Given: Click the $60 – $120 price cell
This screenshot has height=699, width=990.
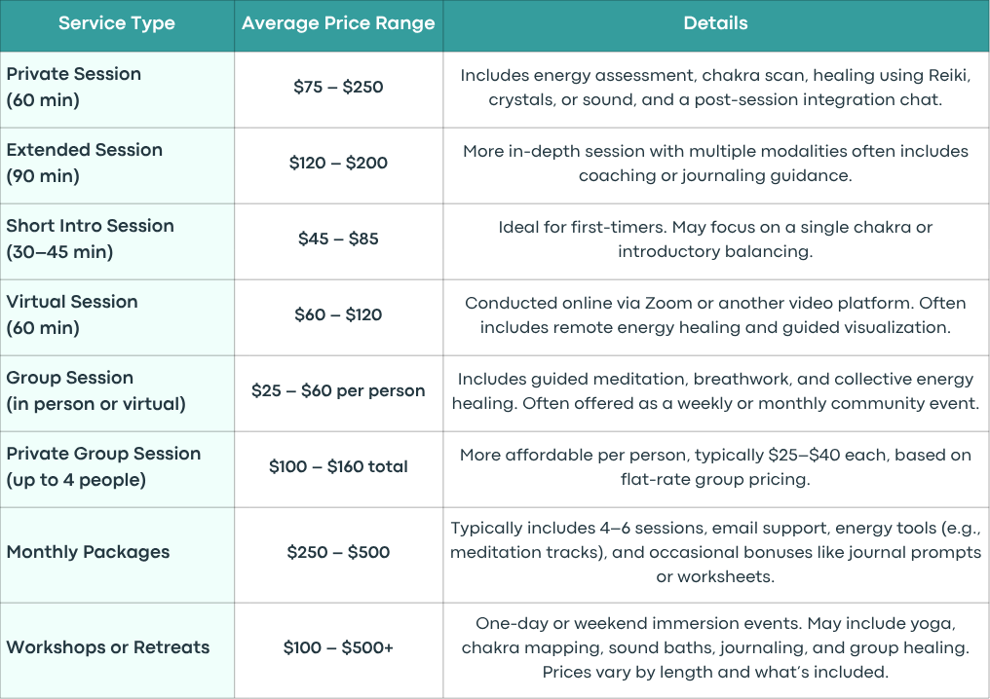Looking at the screenshot, I should [x=338, y=317].
